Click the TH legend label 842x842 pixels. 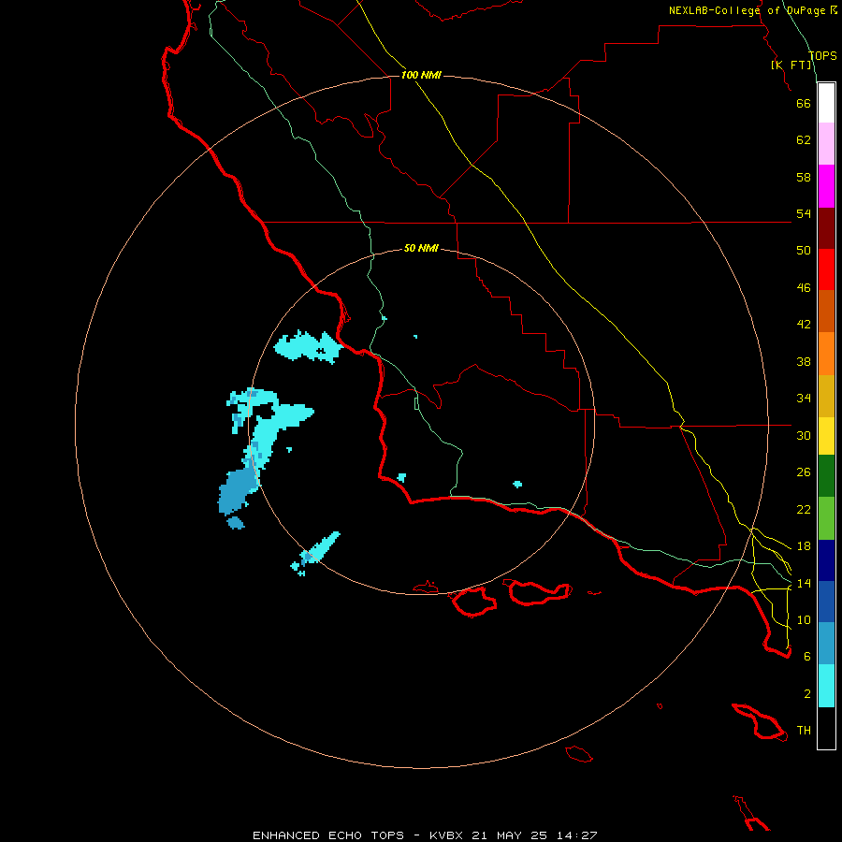click(804, 731)
